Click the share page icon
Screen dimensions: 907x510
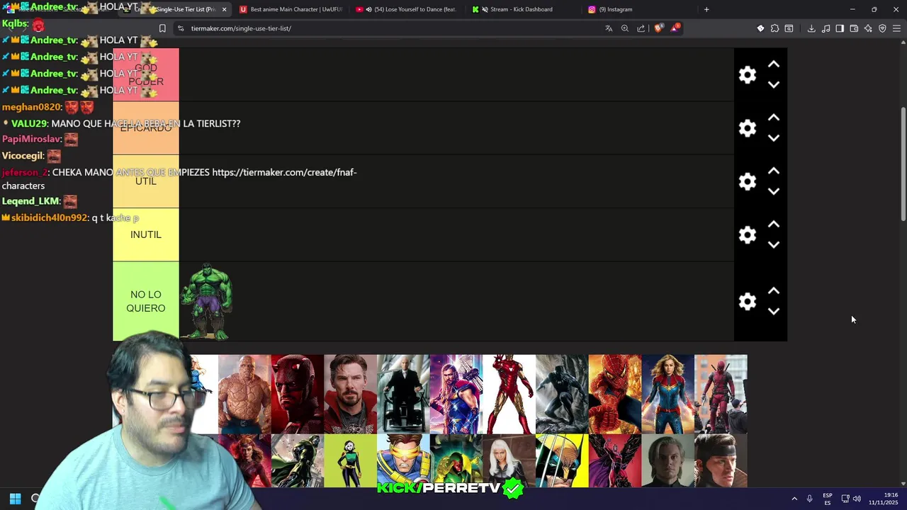pos(641,28)
